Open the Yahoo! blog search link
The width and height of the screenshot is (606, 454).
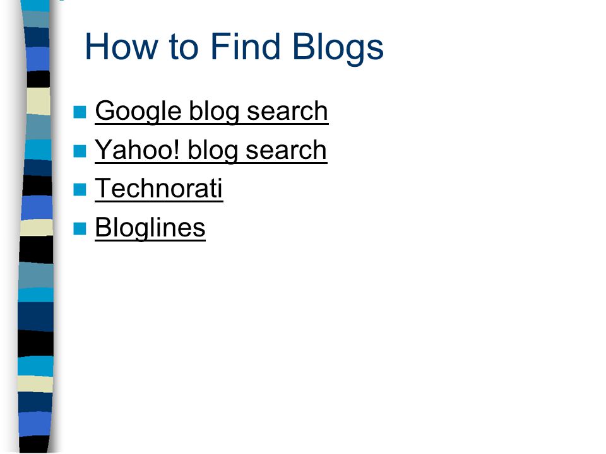[x=211, y=150]
